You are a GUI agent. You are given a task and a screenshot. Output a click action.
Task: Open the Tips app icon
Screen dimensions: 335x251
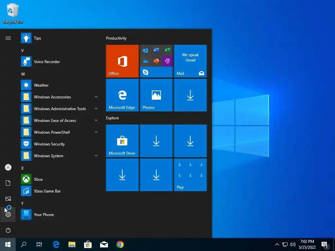26,38
